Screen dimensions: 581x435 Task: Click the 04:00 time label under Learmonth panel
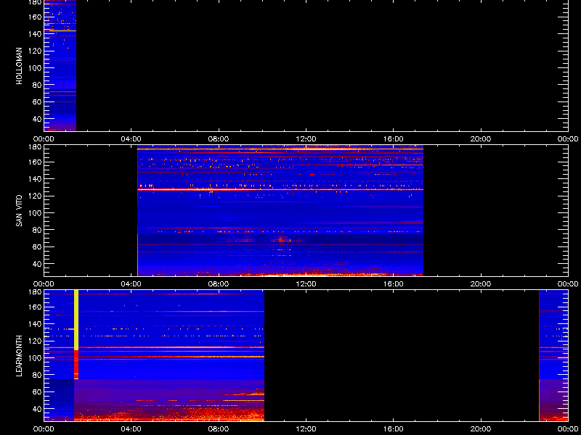(x=131, y=429)
